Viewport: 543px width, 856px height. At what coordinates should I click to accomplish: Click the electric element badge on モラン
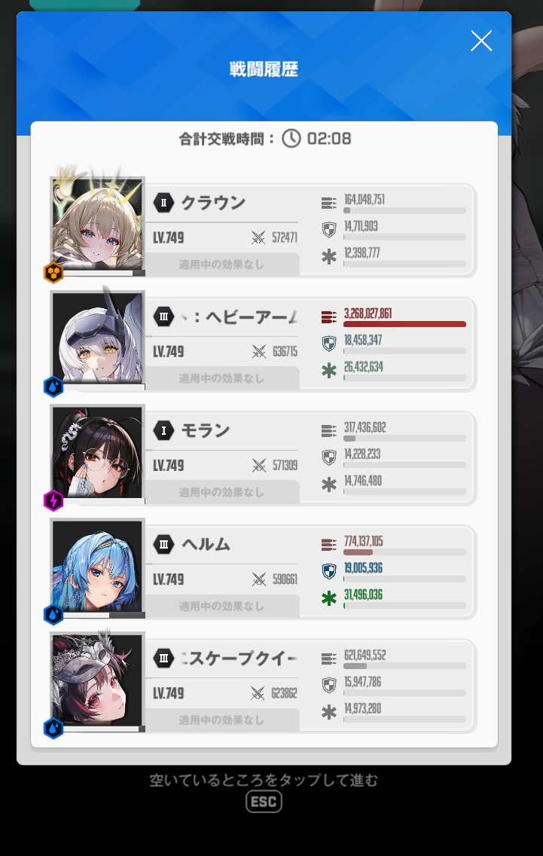(x=53, y=500)
